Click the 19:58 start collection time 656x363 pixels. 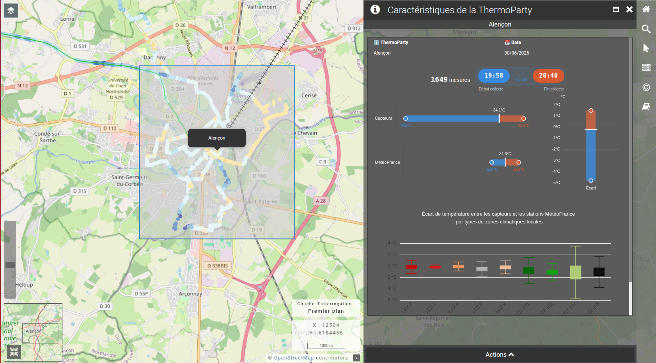tap(494, 76)
